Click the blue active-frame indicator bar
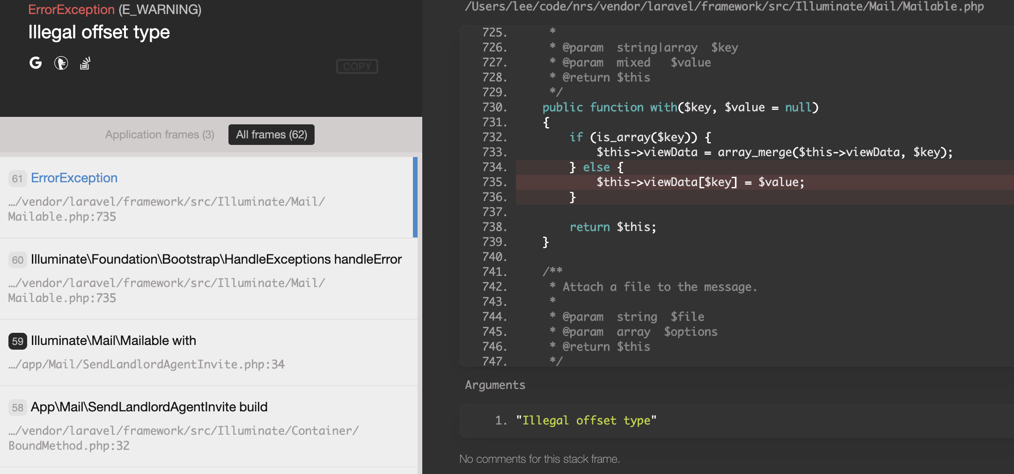This screenshot has height=474, width=1014. [415, 197]
